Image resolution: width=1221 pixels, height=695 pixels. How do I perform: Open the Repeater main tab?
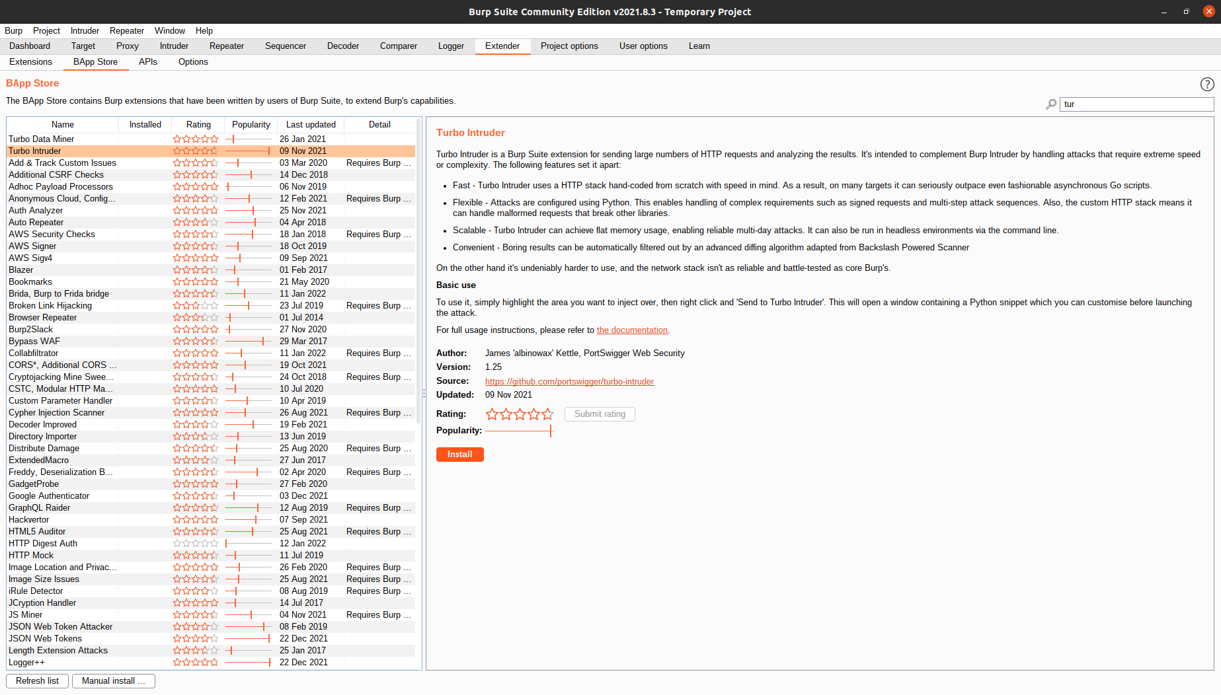[227, 46]
